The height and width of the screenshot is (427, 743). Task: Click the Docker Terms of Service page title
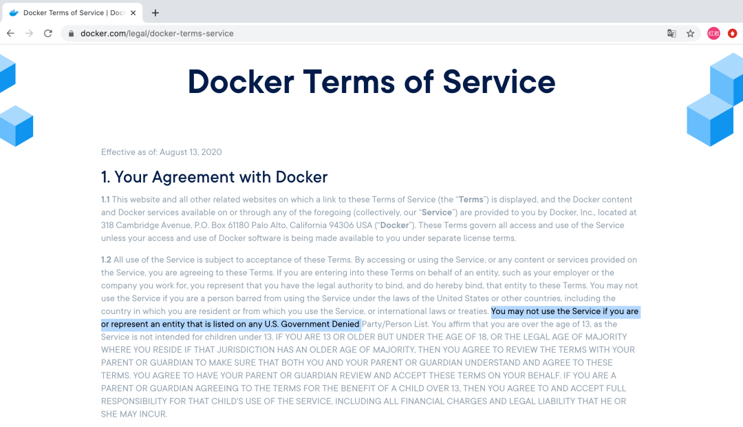pos(371,81)
